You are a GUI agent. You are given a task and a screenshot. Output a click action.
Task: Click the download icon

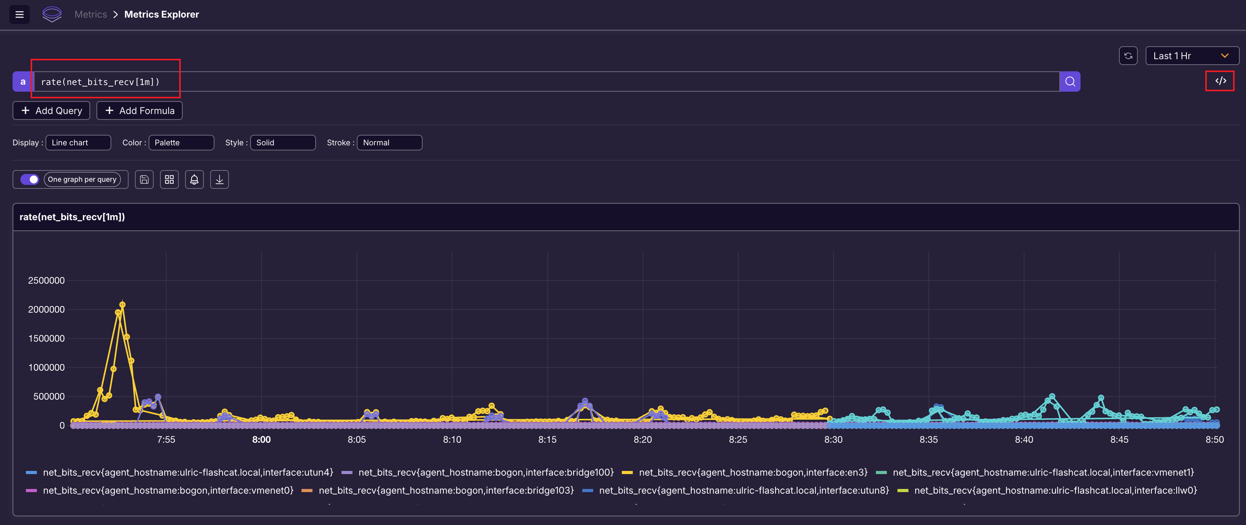pos(220,179)
